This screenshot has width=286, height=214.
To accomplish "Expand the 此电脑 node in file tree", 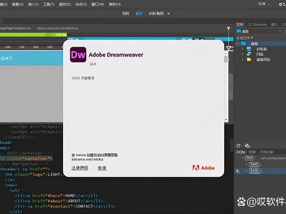I will pyautogui.click(x=242, y=49).
